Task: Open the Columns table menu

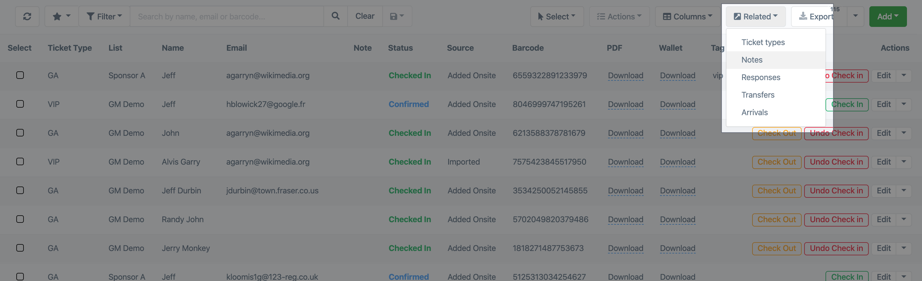Action: tap(688, 17)
